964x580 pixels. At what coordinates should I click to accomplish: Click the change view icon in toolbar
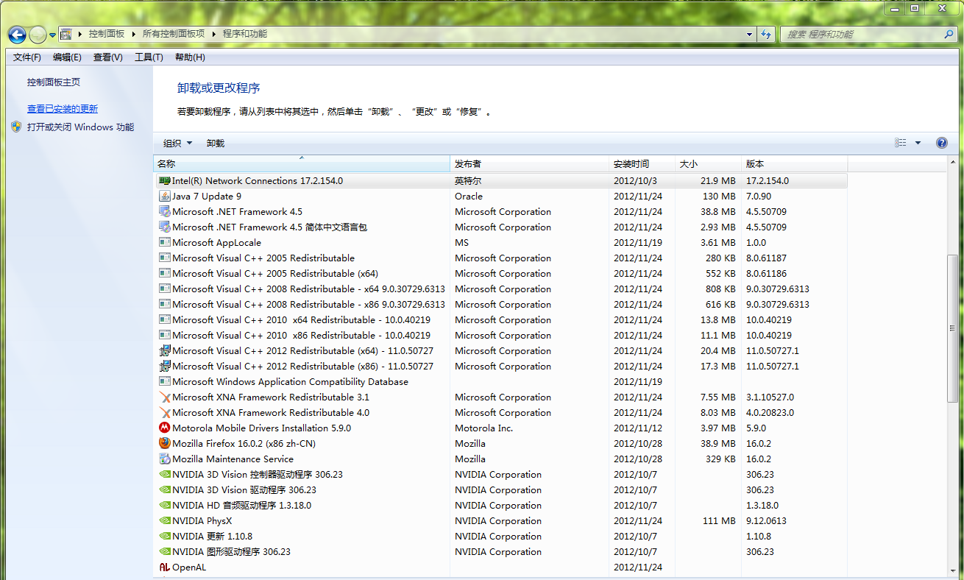click(901, 143)
